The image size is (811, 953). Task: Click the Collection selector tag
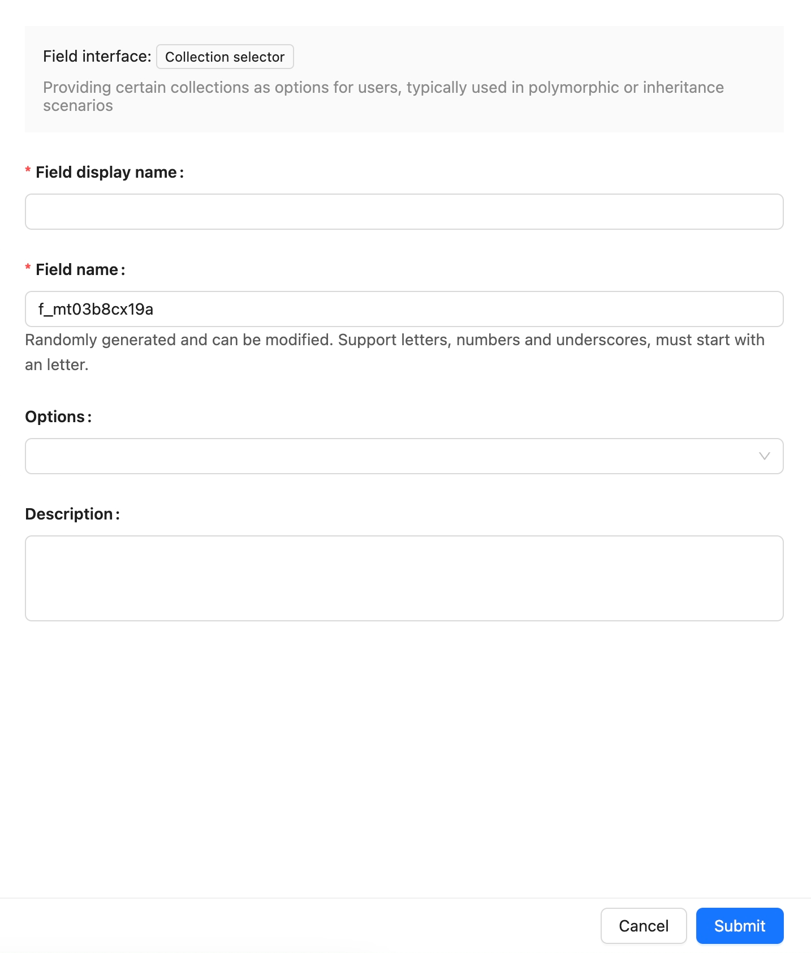click(x=225, y=57)
